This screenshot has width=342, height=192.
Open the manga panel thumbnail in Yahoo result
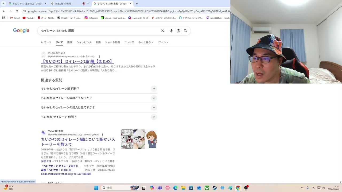(x=127, y=139)
